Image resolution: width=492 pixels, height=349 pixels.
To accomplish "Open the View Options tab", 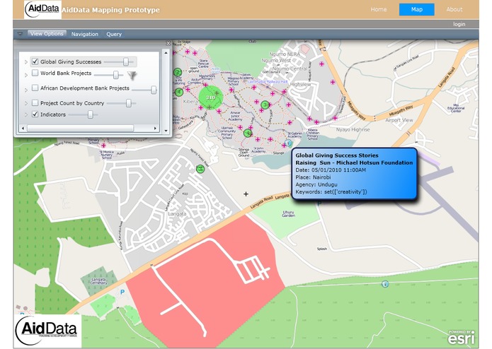I will coord(47,34).
